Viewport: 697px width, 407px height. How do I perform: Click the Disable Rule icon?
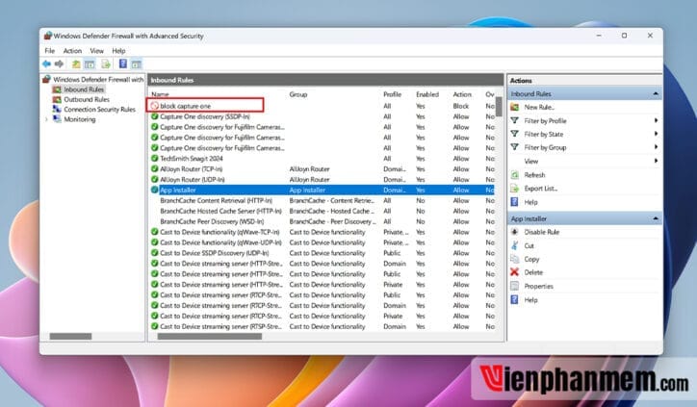[x=515, y=232]
